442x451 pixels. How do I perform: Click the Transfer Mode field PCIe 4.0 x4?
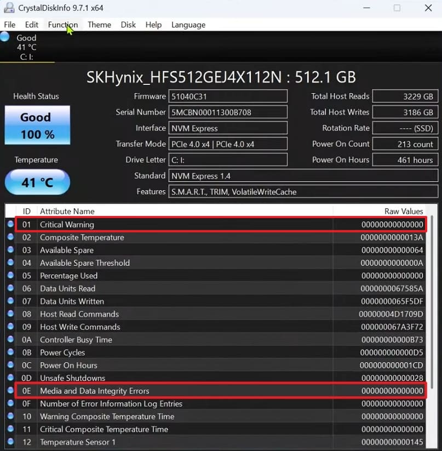(x=228, y=144)
